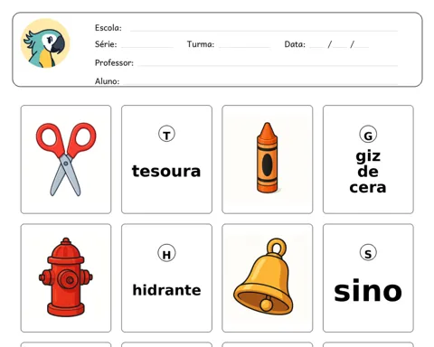Select the circled letter H
Screen dimensions: 434x347
[x=166, y=253]
